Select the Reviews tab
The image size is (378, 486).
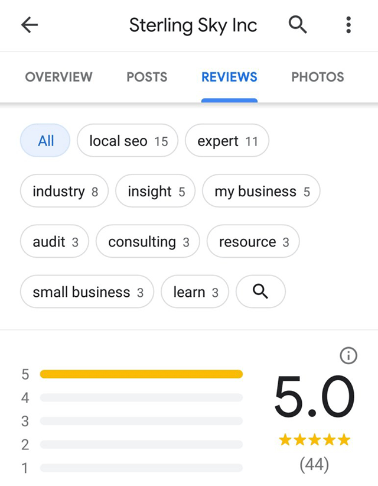point(229,77)
